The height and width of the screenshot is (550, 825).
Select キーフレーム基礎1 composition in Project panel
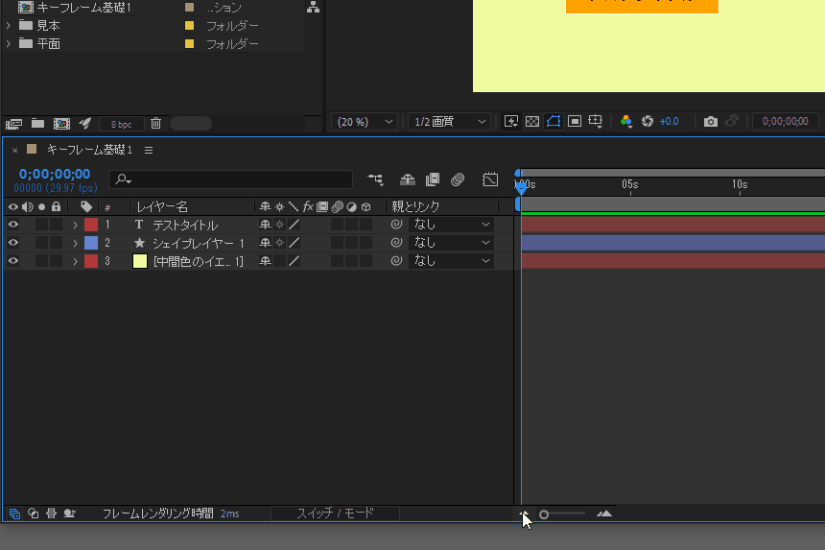[83, 8]
